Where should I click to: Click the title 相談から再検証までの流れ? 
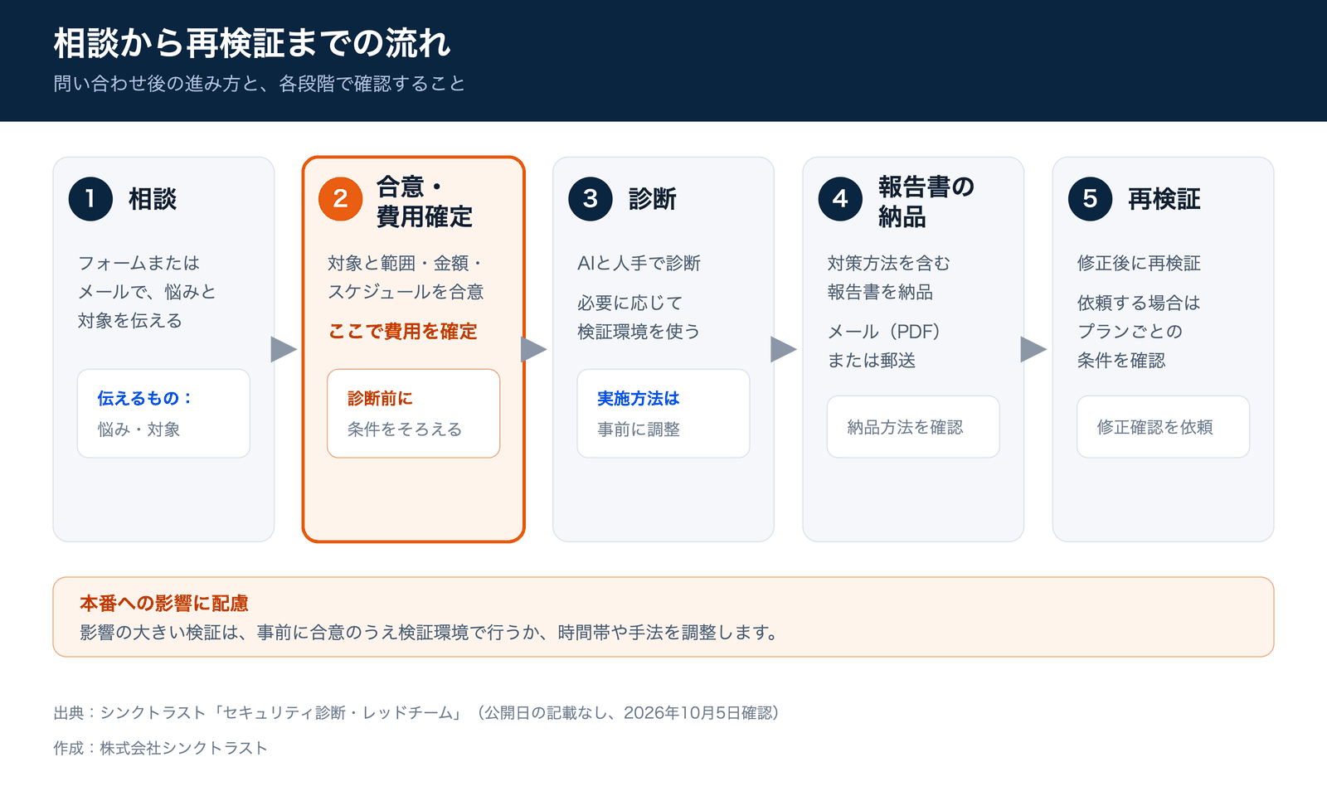coord(252,43)
